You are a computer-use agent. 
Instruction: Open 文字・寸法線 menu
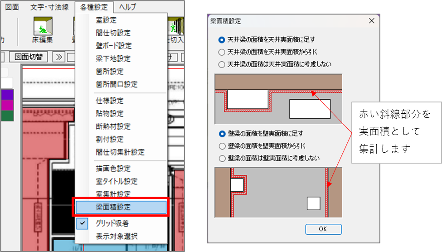tap(49, 7)
